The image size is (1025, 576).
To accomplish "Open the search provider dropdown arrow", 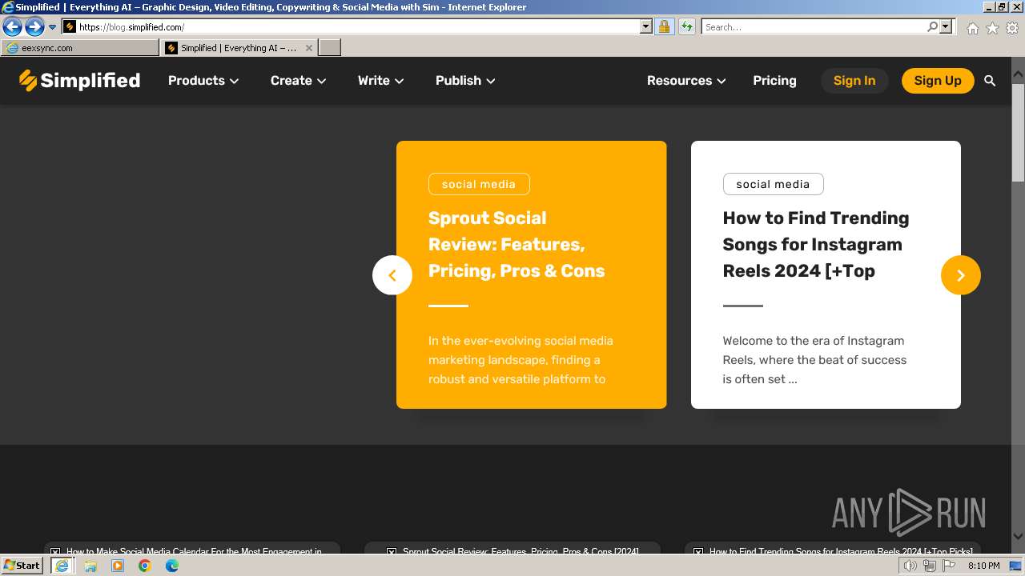I will tap(946, 26).
